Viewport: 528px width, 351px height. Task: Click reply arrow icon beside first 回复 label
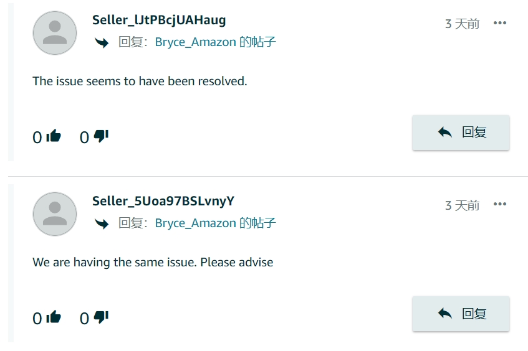102,43
